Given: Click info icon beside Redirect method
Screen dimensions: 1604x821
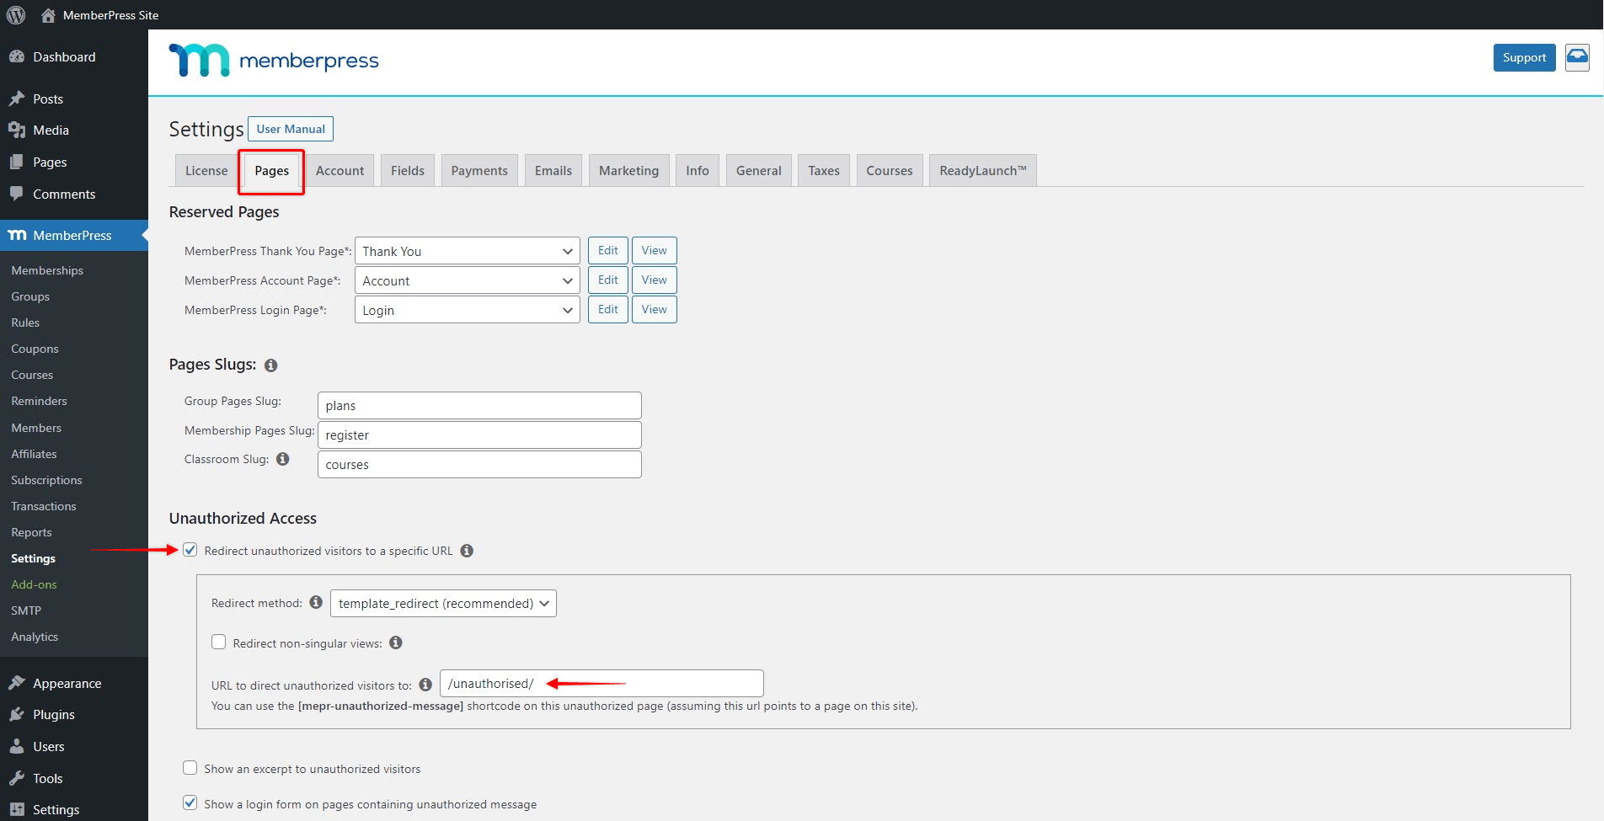Looking at the screenshot, I should (316, 602).
